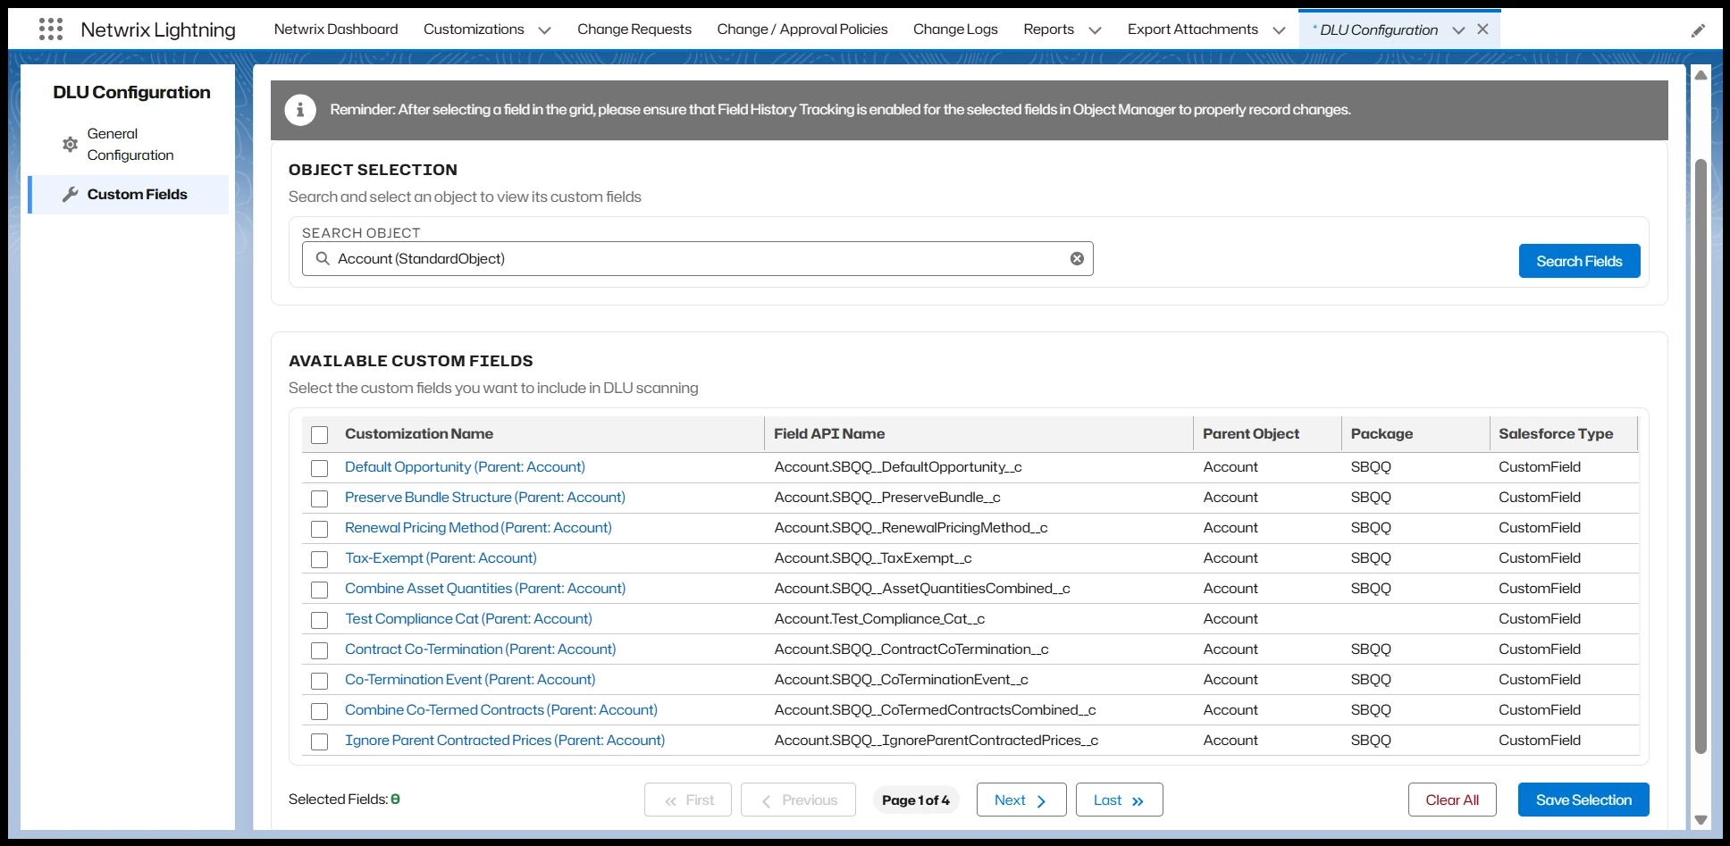Switch to the Netwrix Dashboard tab
Screen dimensions: 1730x846
(x=335, y=29)
